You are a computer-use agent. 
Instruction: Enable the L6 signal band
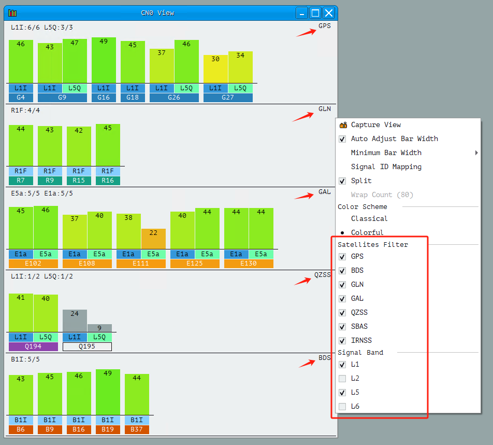342,407
